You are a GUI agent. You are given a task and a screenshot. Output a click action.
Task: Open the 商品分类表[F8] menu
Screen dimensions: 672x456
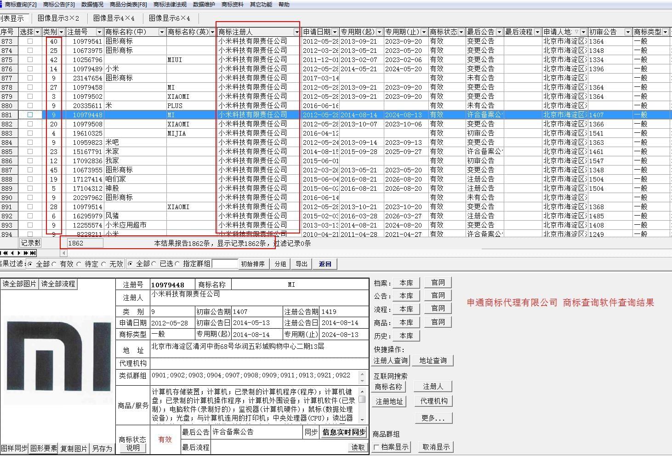tap(129, 5)
